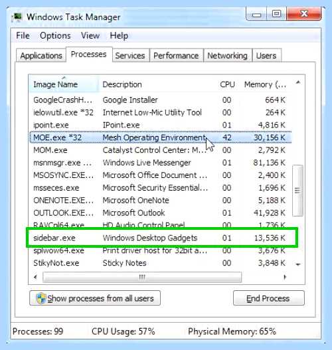
Task: Click Show processes from all users
Action: click(x=95, y=298)
